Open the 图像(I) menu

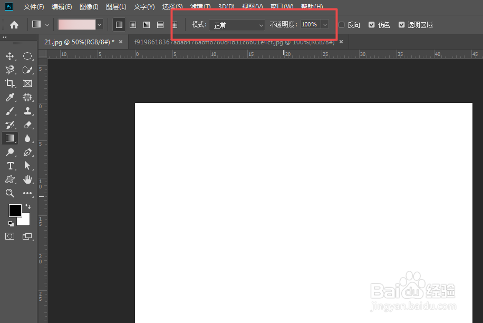[89, 7]
